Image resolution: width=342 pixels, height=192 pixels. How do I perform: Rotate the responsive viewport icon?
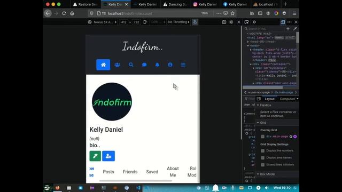[x=145, y=22]
